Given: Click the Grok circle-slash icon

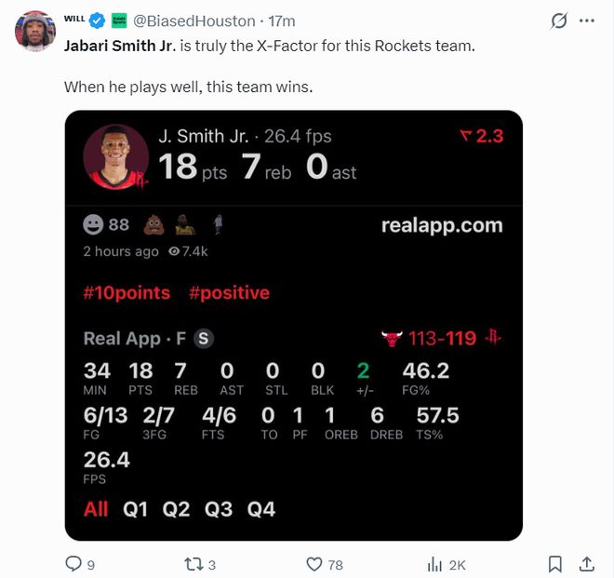Looking at the screenshot, I should click(559, 20).
